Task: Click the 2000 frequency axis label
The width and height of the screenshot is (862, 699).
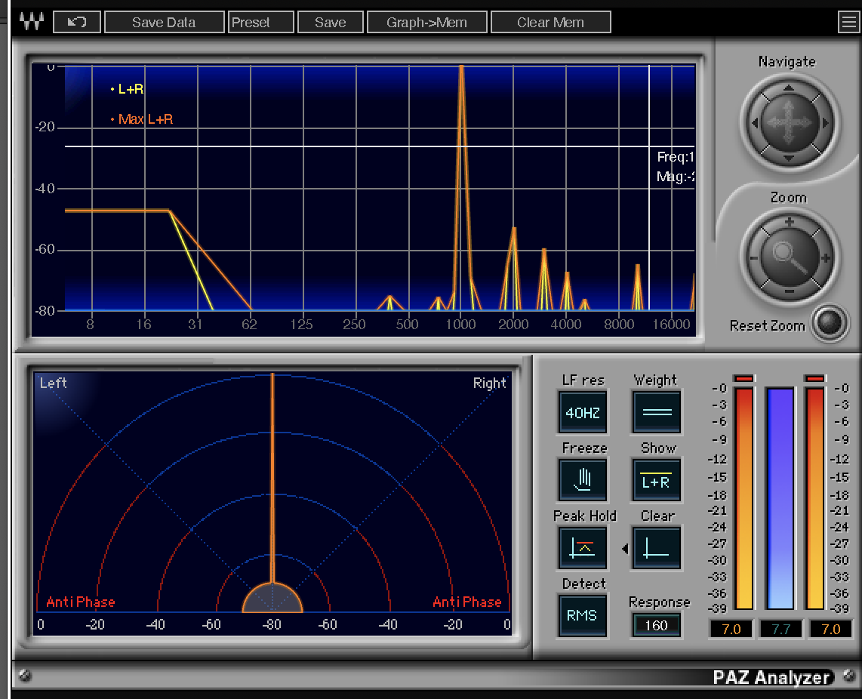Action: (513, 324)
